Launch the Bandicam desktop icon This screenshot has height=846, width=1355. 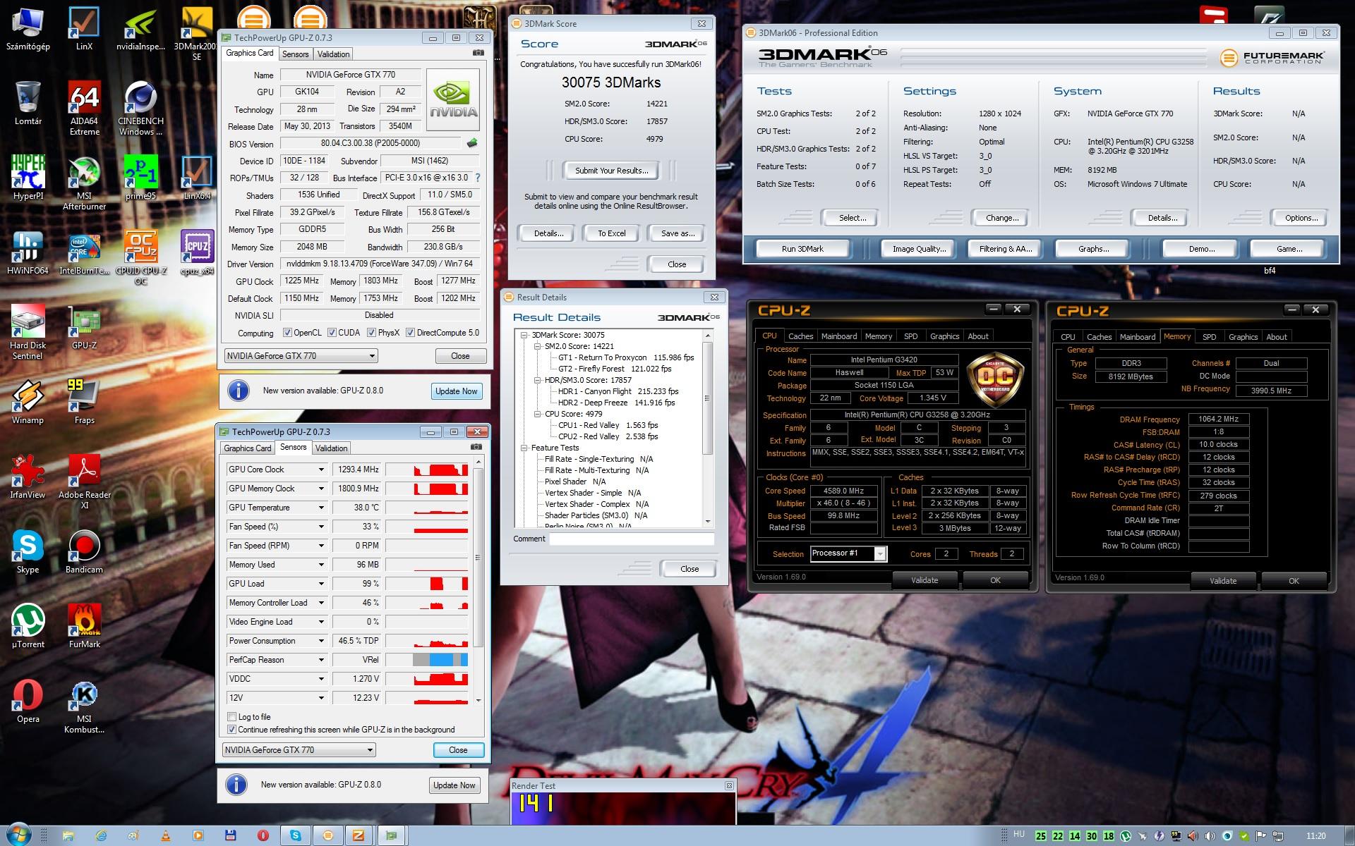(x=84, y=551)
